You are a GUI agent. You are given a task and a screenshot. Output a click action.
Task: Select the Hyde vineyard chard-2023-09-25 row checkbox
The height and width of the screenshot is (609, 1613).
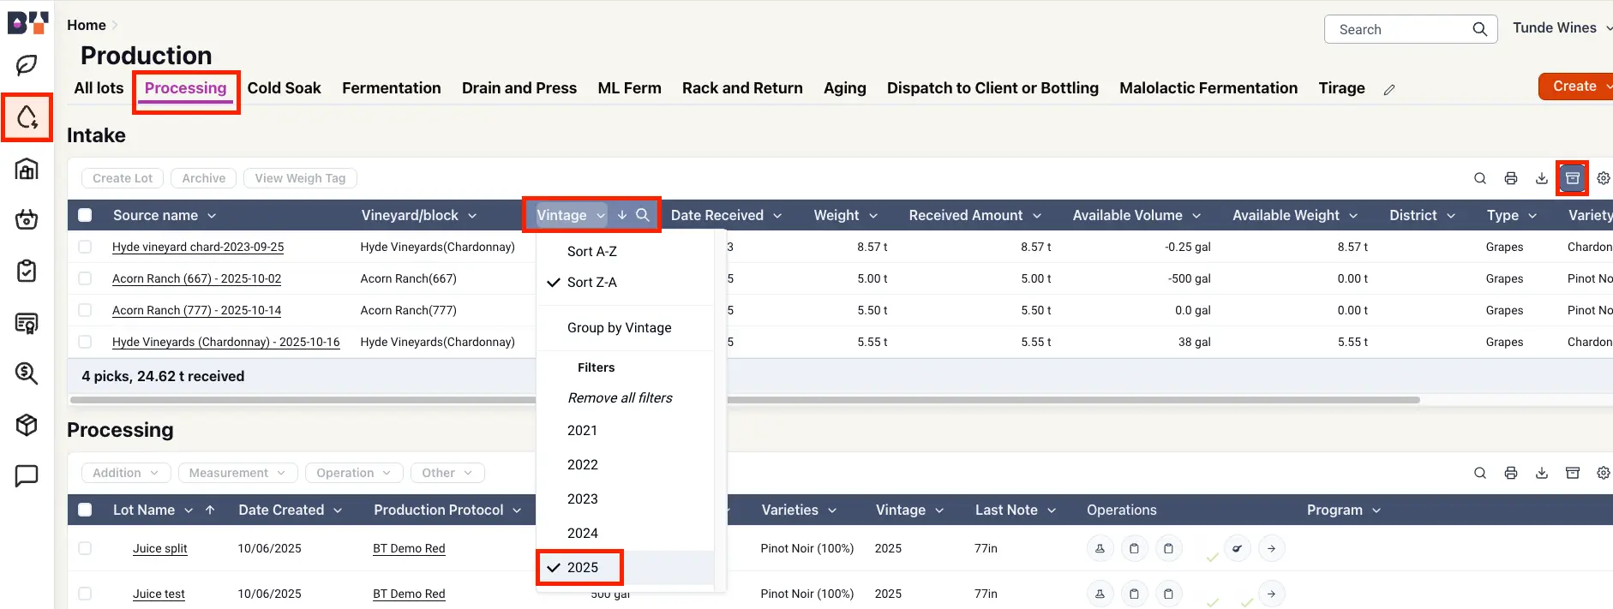(x=85, y=247)
